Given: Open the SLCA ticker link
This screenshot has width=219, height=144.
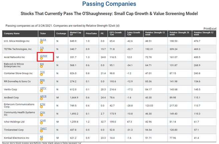Looking at the screenshot, I should [43, 40].
